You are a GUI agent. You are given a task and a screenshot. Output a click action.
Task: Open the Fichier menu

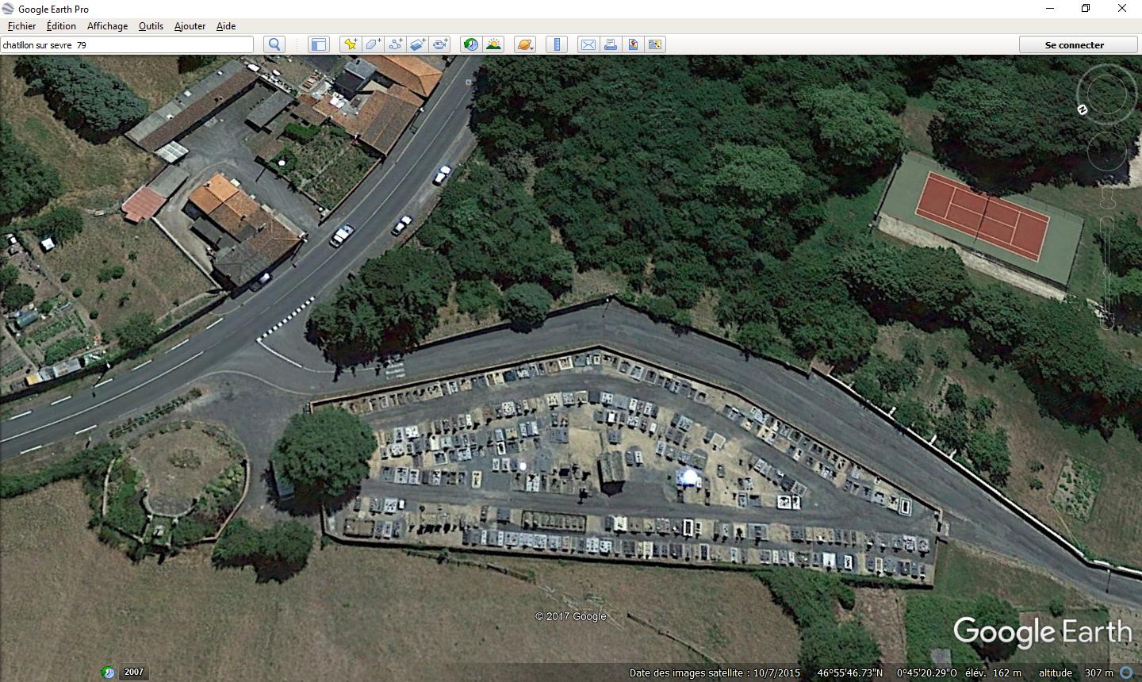(x=21, y=25)
